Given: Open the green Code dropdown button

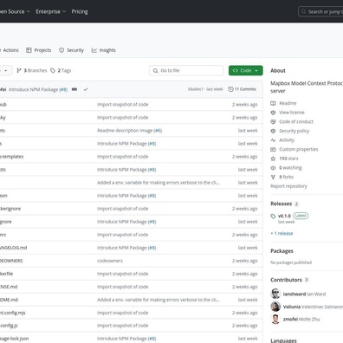Looking at the screenshot, I should point(246,70).
